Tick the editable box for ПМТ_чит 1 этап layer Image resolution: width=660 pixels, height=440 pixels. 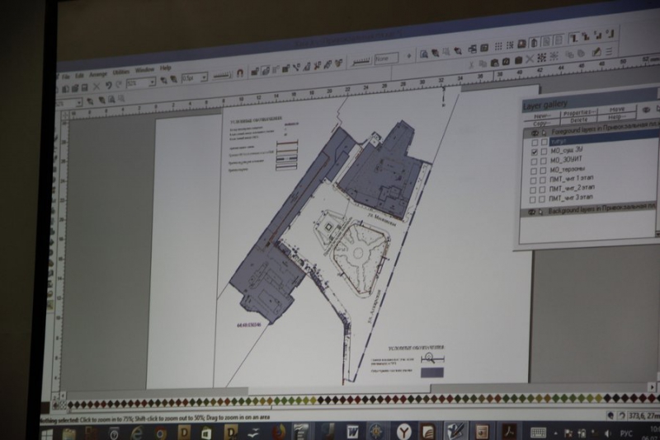[543, 180]
